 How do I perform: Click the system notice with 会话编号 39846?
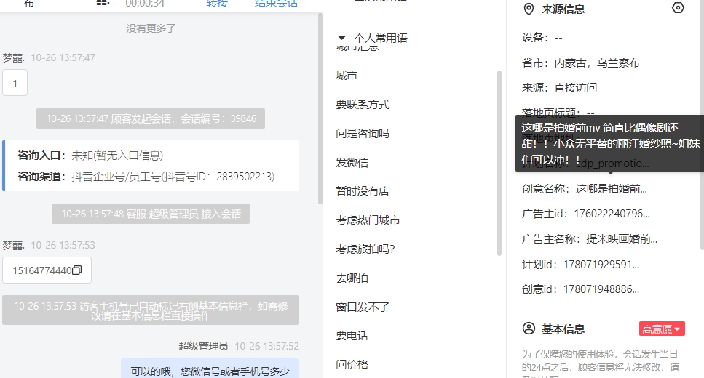click(151, 118)
